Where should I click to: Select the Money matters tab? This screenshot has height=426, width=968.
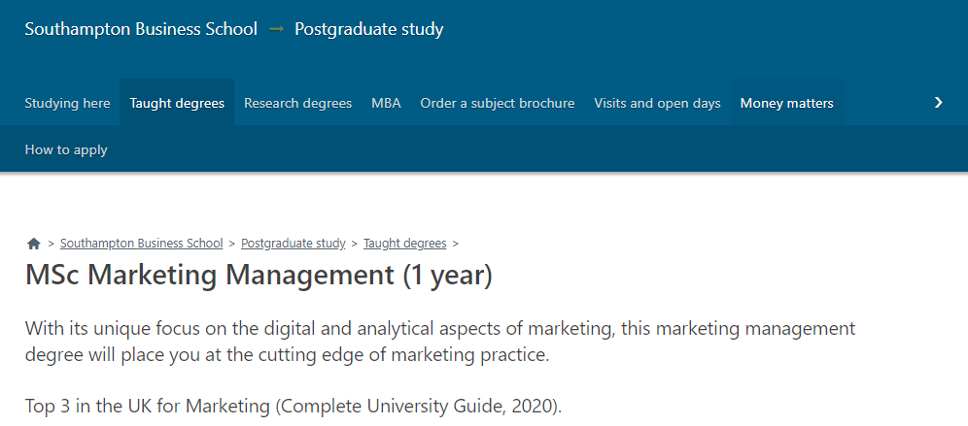pyautogui.click(x=786, y=103)
